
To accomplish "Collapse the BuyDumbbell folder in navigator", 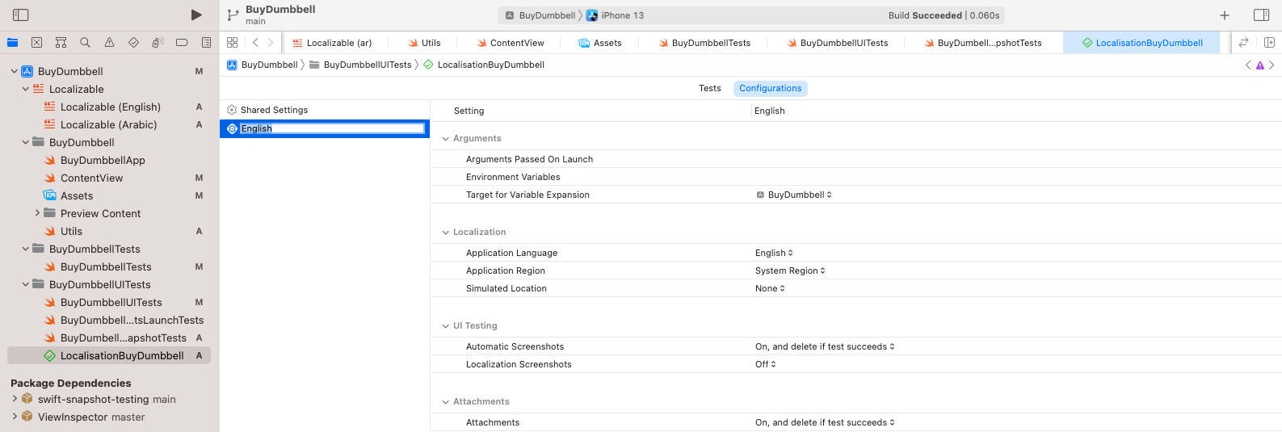I will point(26,142).
